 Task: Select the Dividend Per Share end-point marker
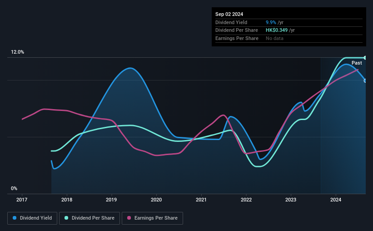(x=365, y=58)
